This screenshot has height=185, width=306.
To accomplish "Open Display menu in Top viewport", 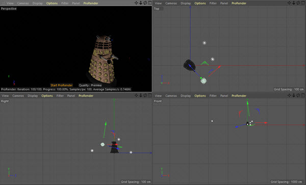I will (186, 4).
